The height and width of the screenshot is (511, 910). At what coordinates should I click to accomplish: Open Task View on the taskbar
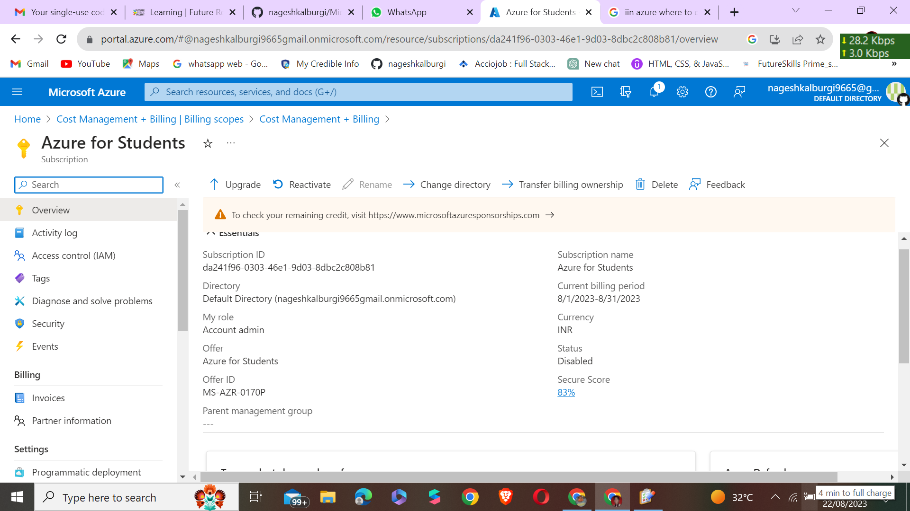click(256, 497)
